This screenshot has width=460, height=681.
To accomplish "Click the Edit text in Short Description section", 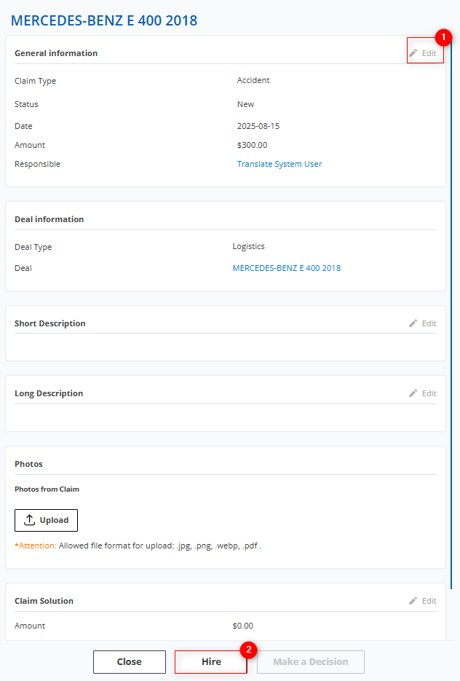I will tap(429, 323).
